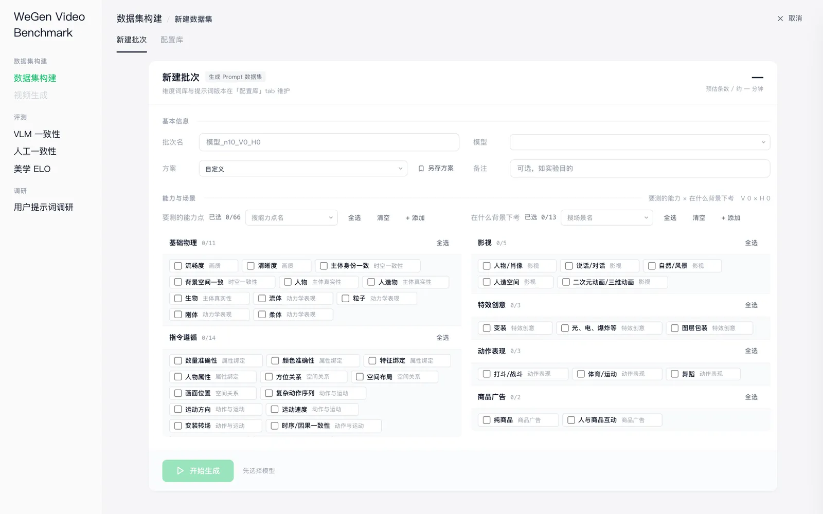Go to 美学 ELO in the sidebar
The width and height of the screenshot is (823, 514).
click(x=32, y=169)
